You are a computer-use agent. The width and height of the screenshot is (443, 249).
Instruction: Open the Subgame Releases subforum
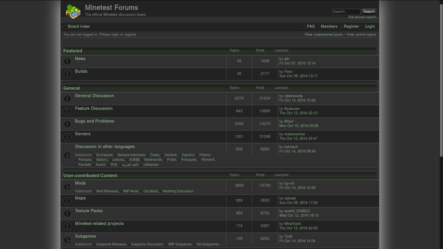pyautogui.click(x=111, y=244)
